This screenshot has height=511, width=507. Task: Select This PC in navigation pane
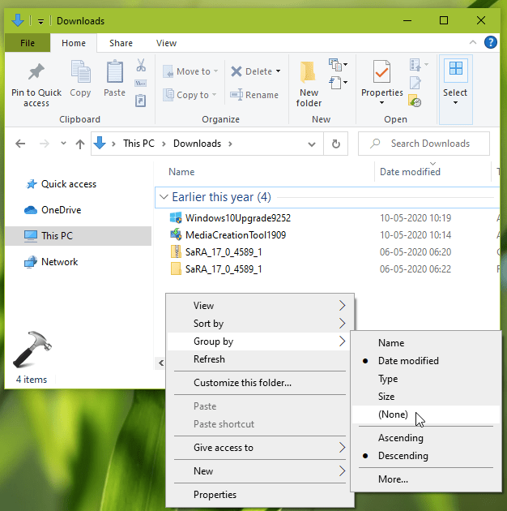pos(78,235)
